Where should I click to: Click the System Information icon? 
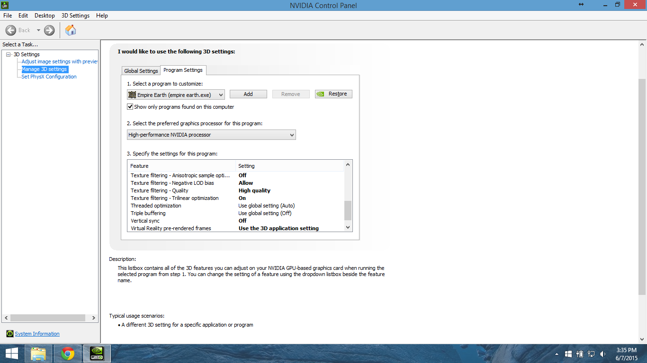[x=10, y=334]
